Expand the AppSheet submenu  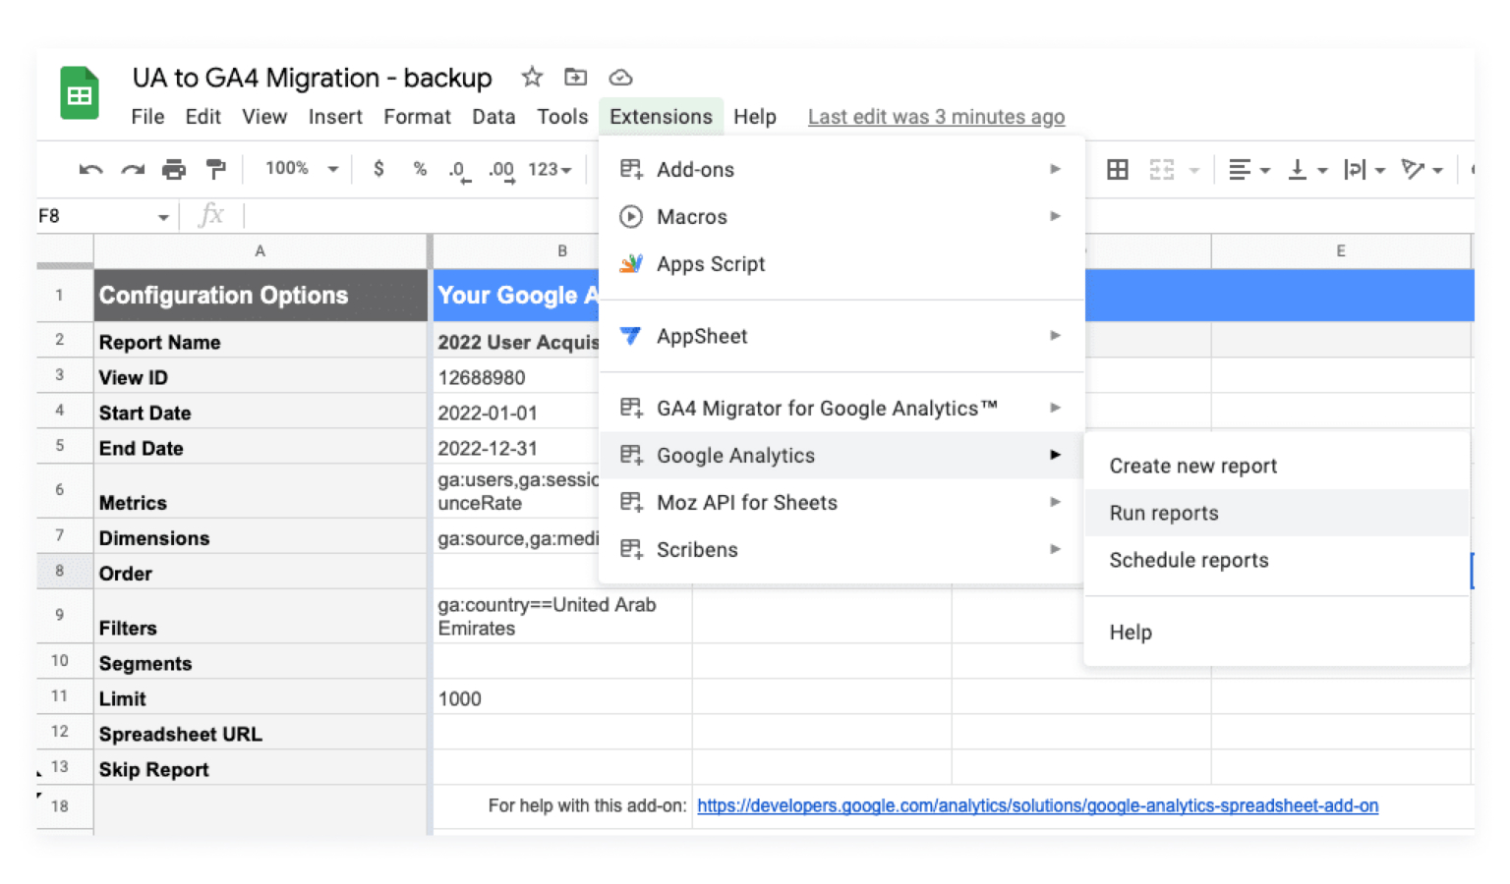pyautogui.click(x=841, y=336)
